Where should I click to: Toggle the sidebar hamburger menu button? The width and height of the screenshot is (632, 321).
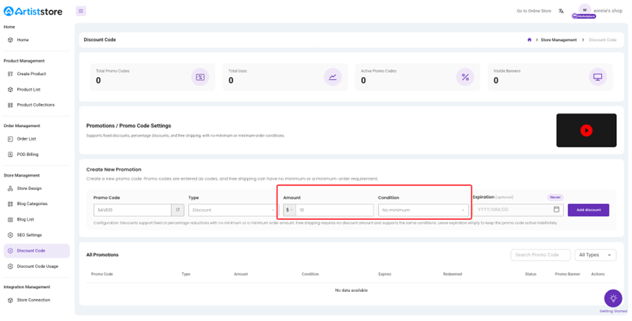[x=81, y=11]
